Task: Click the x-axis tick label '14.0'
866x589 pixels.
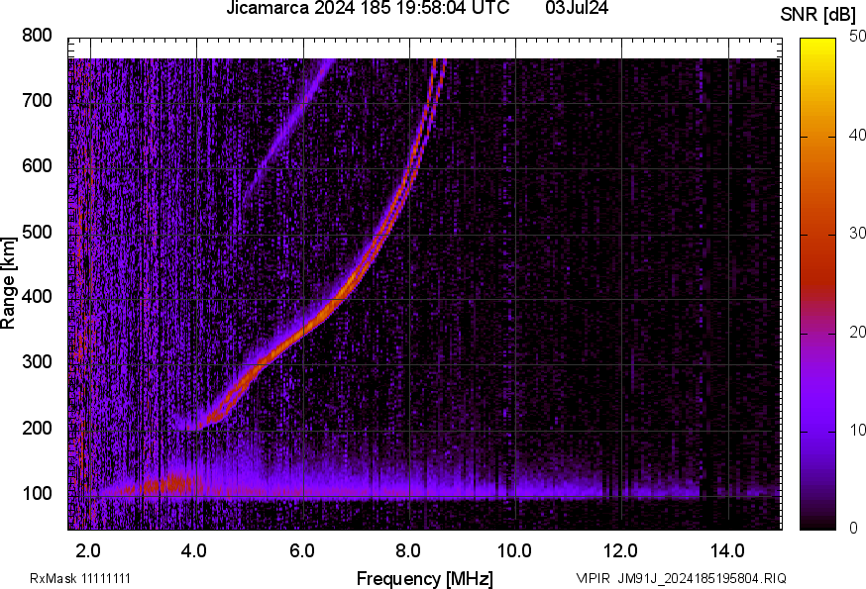Action: click(x=727, y=550)
